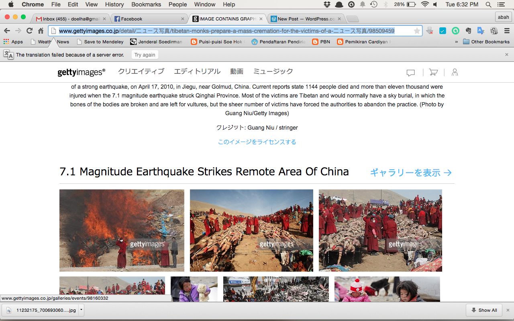Reload the page with the refresh icon

pos(29,31)
